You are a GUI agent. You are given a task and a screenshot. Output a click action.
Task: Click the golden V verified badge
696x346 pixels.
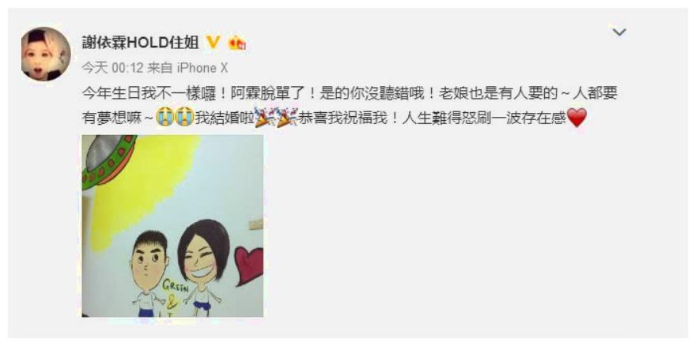(214, 42)
